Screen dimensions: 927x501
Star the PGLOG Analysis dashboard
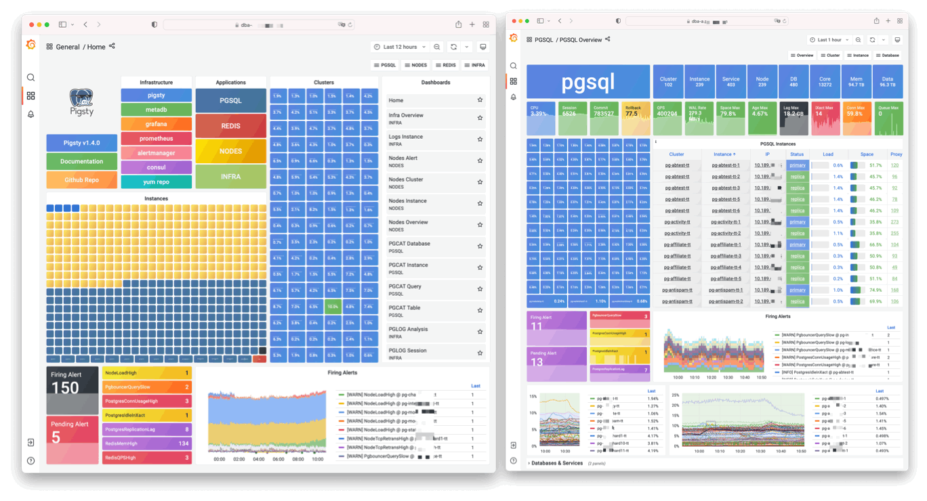point(480,332)
